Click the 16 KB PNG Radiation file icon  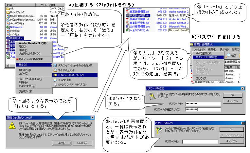pos(8,16)
